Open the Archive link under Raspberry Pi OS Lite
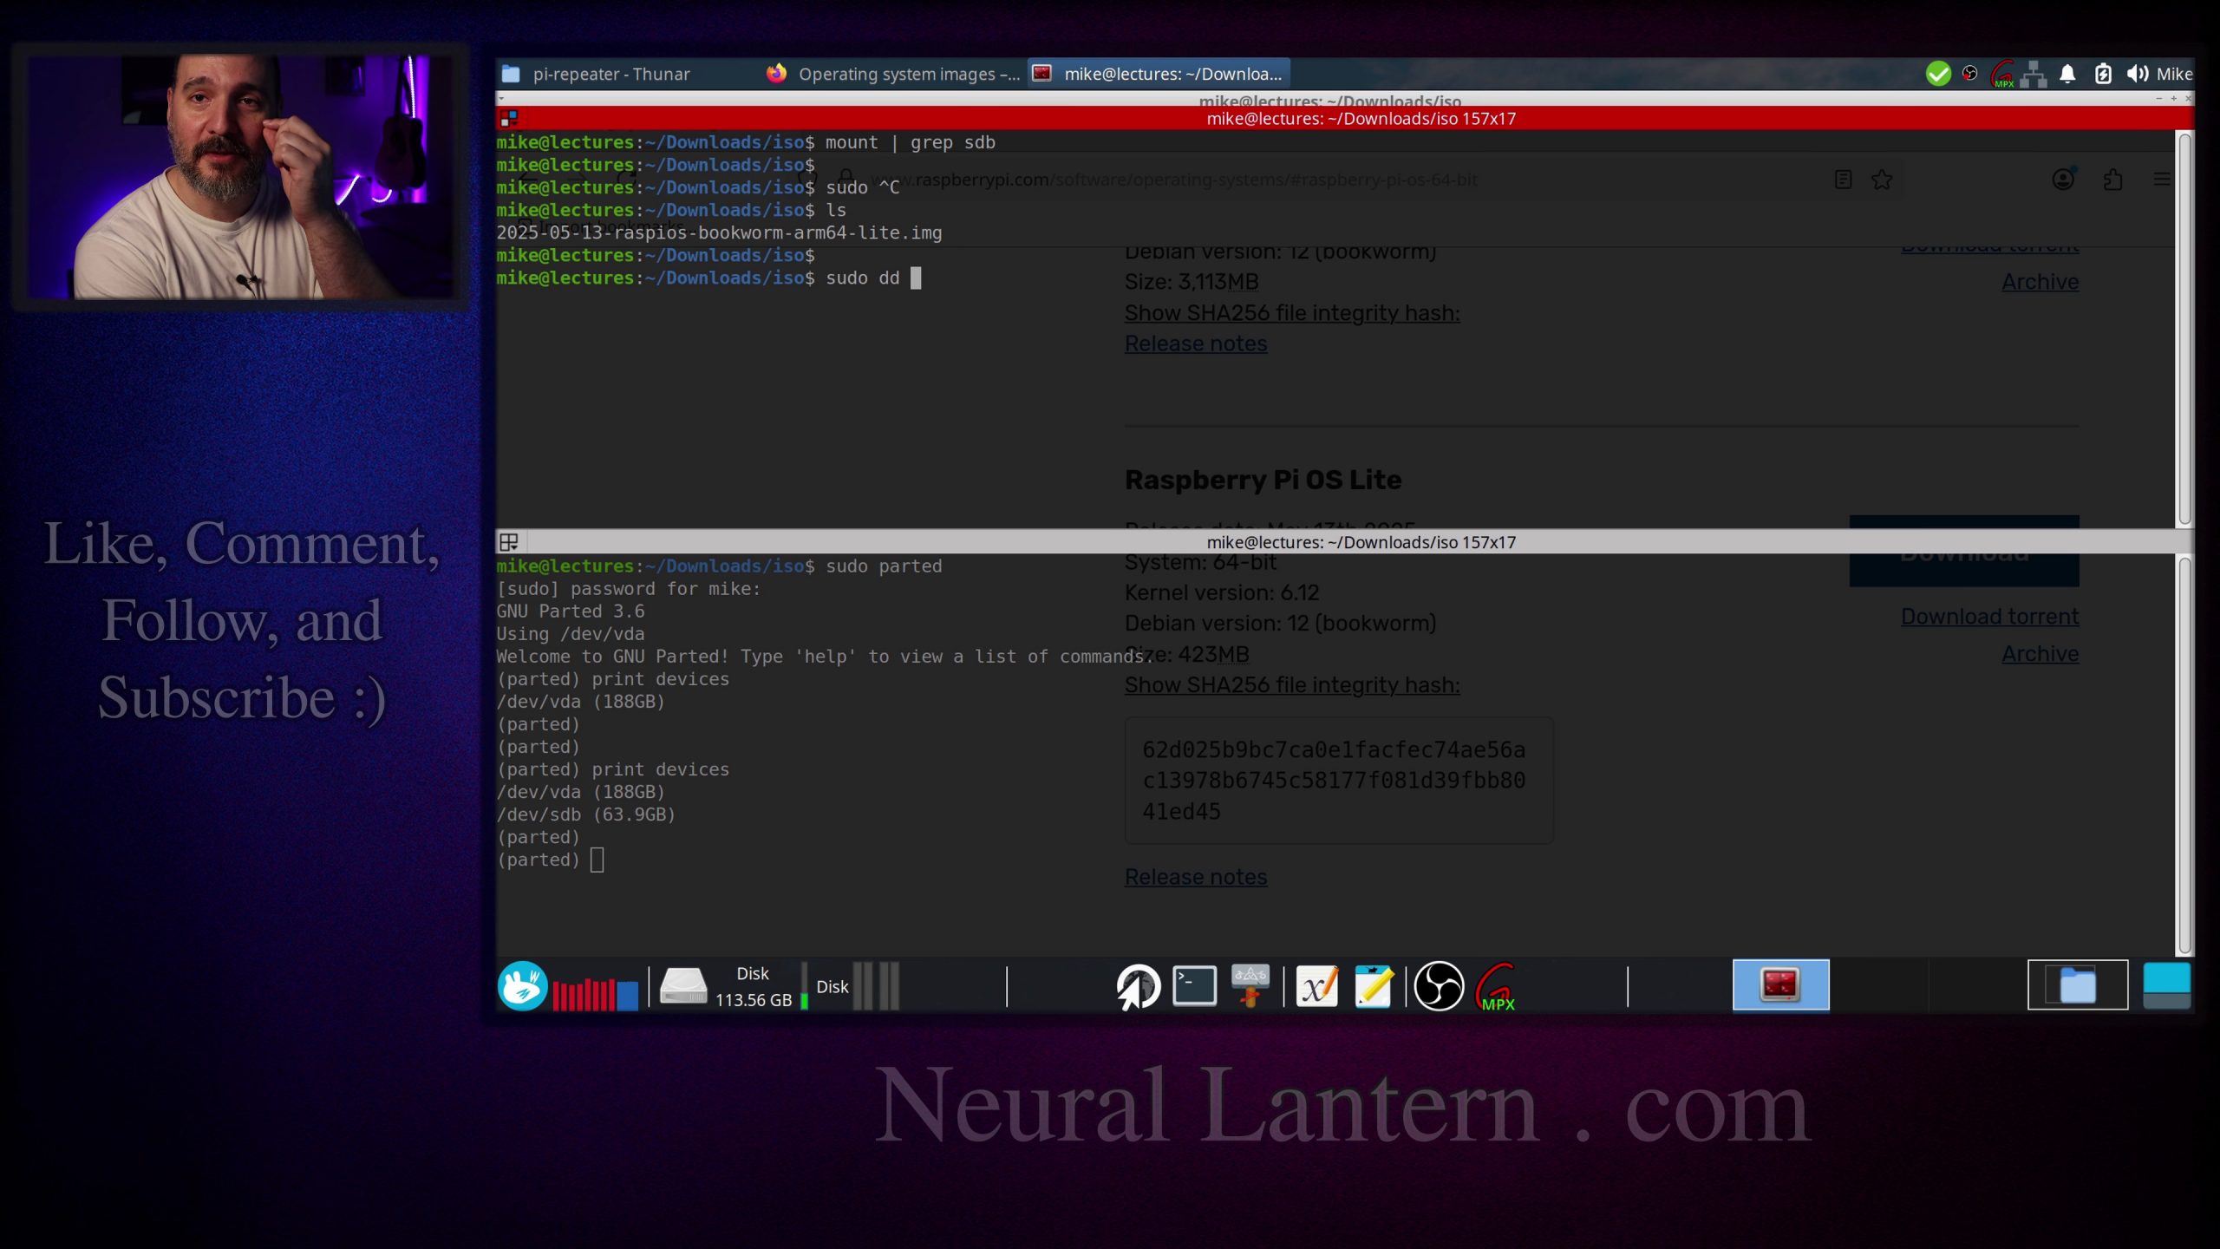The width and height of the screenshot is (2220, 1249). tap(2040, 654)
